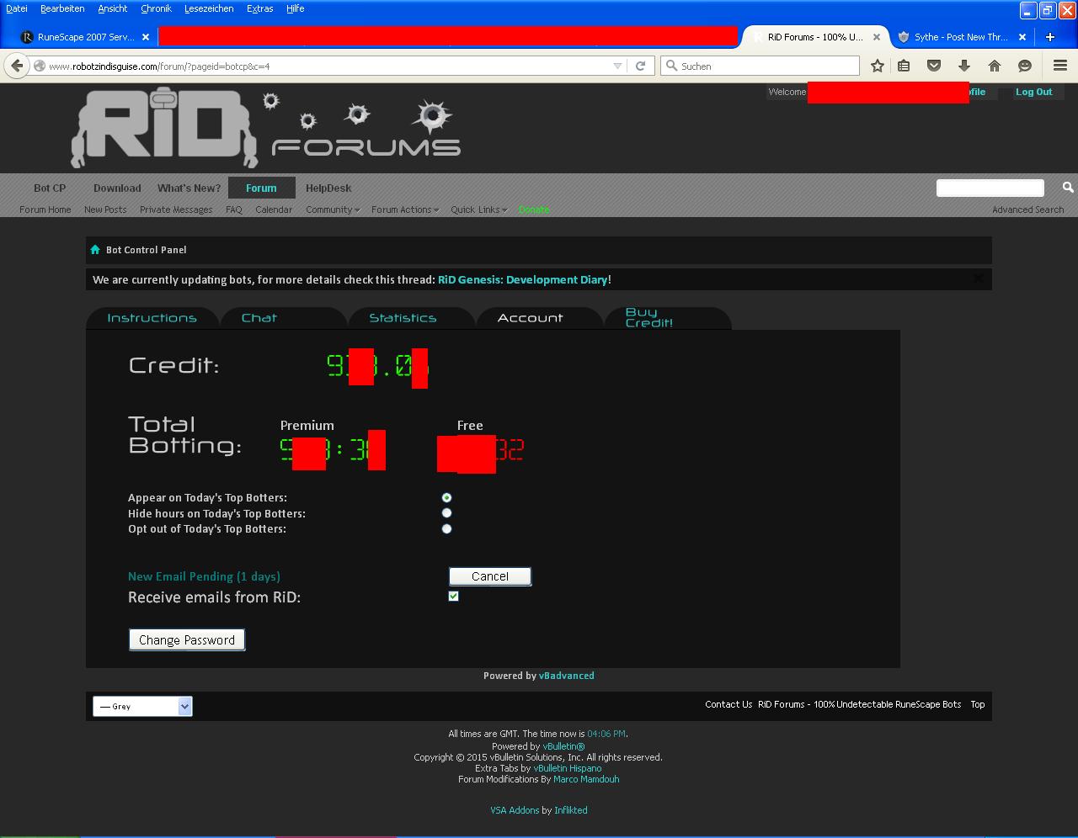This screenshot has height=838, width=1078.
Task: Click the RiD Forums logo
Action: (x=265, y=128)
